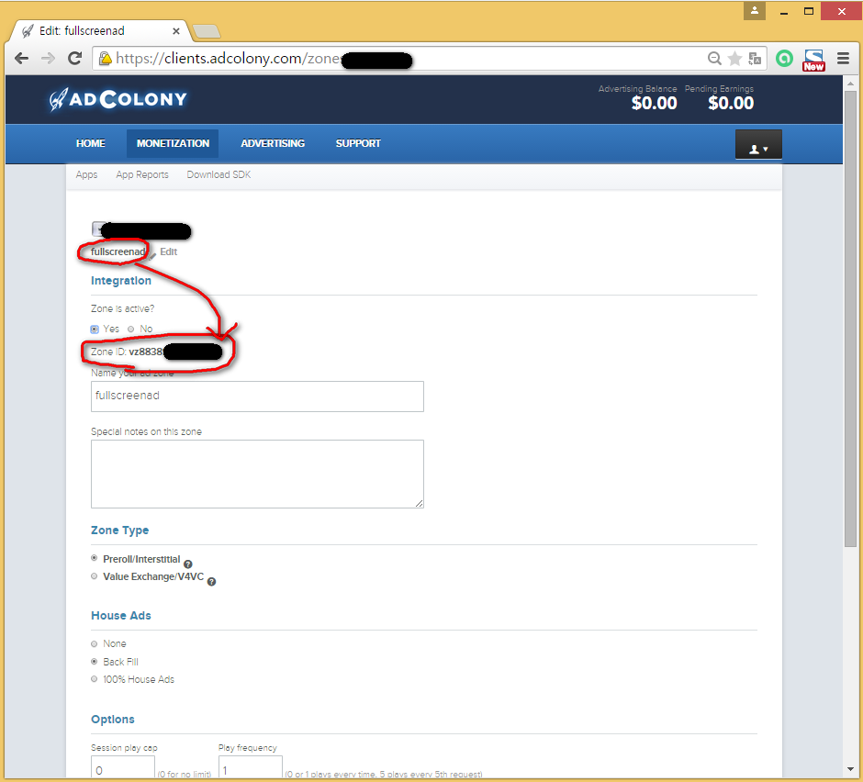Click the Options section heading

(113, 720)
